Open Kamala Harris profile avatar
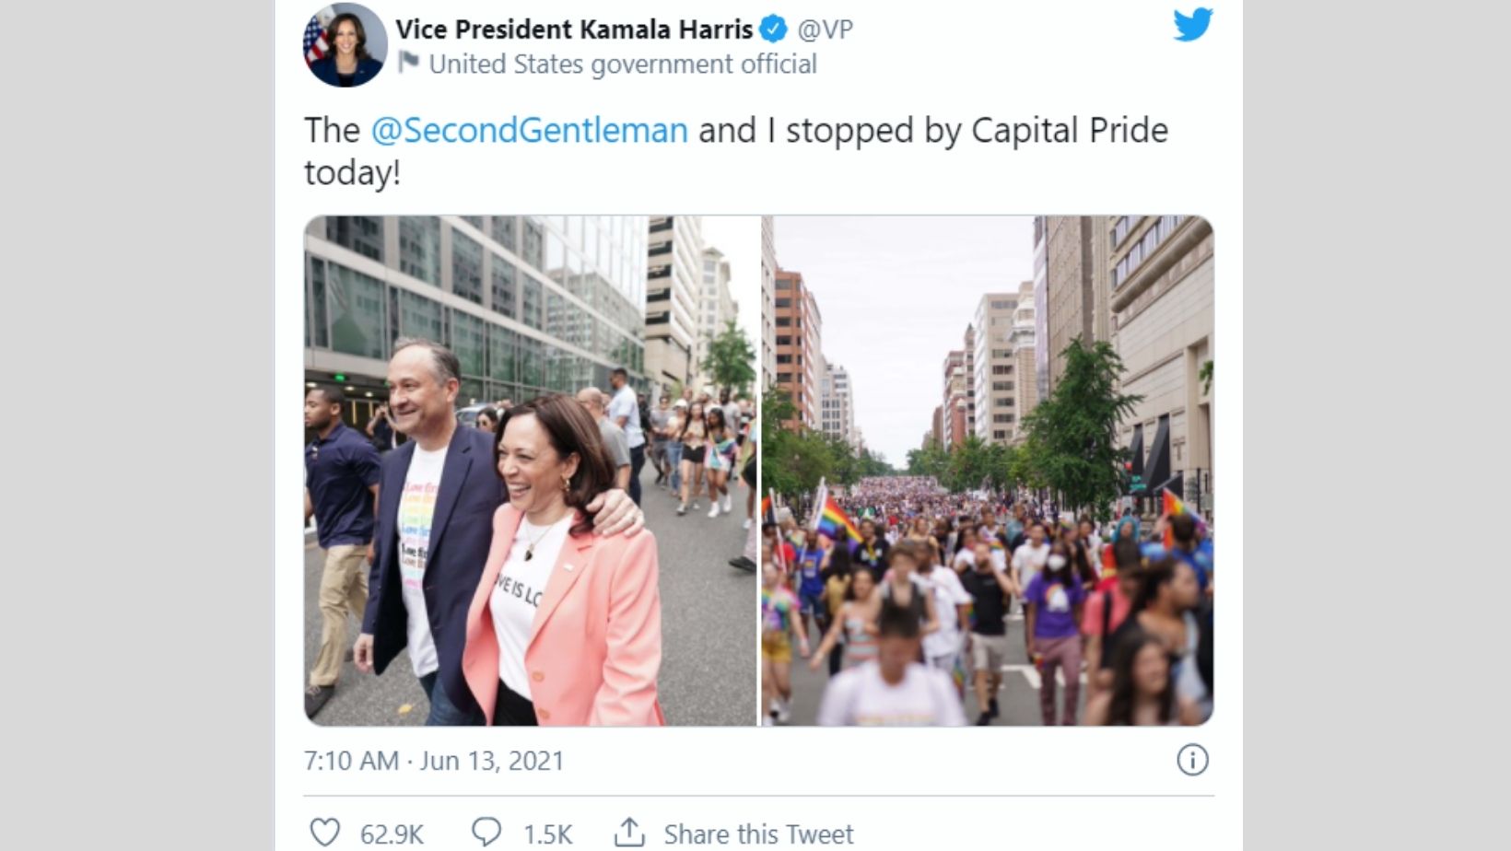 pyautogui.click(x=346, y=45)
